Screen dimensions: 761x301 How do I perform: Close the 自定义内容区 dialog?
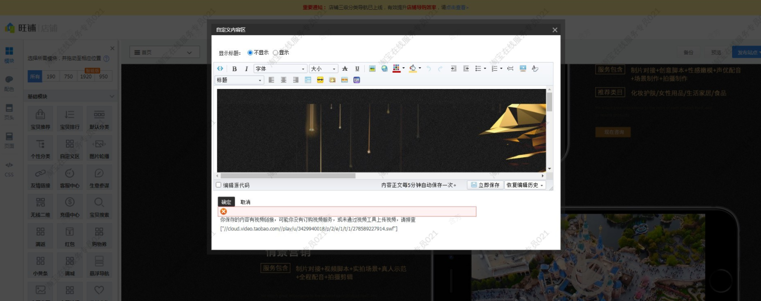click(x=555, y=30)
